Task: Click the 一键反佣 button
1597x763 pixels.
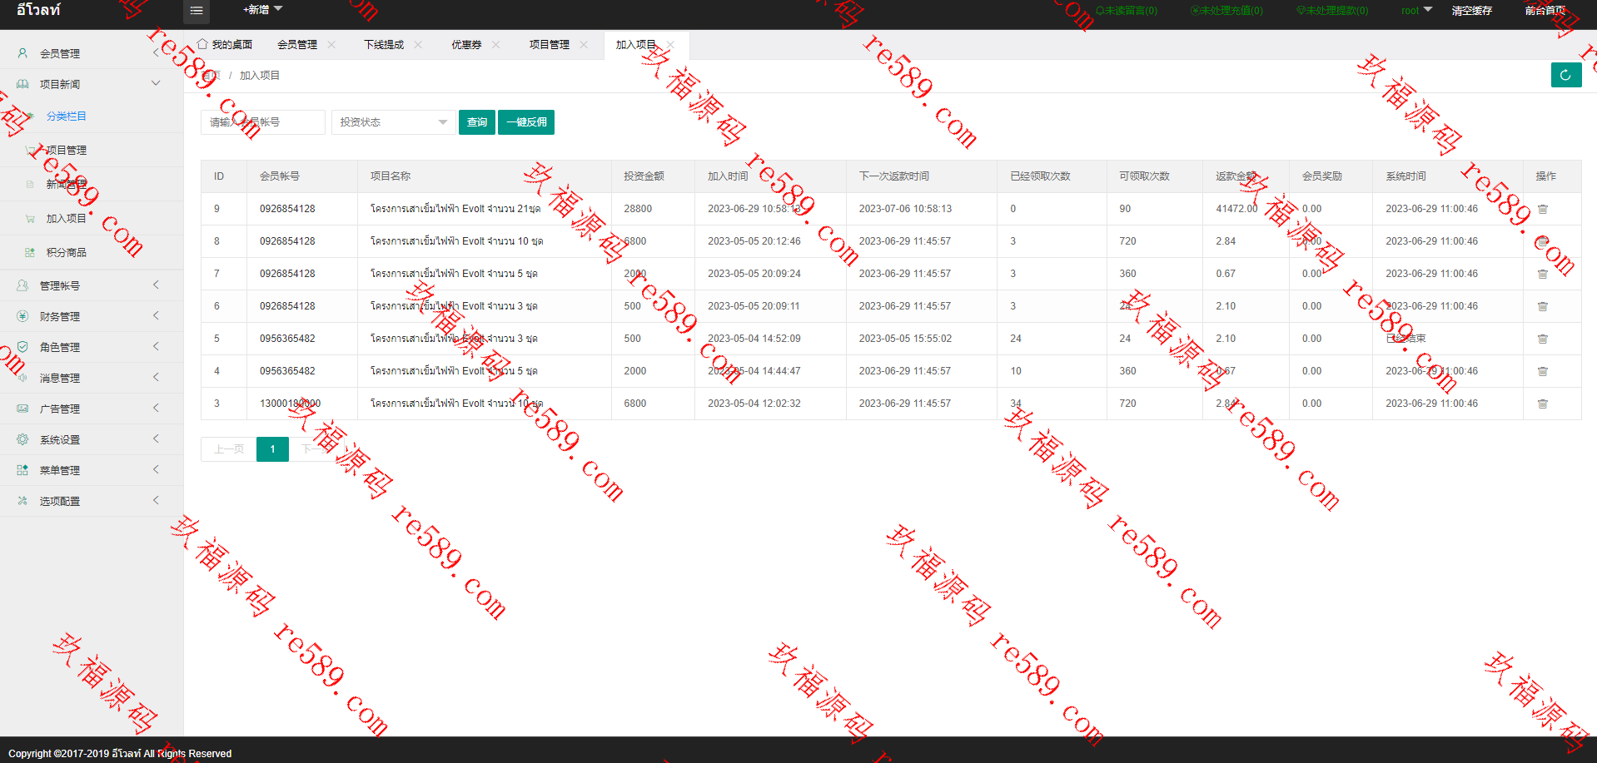Action: pos(526,122)
